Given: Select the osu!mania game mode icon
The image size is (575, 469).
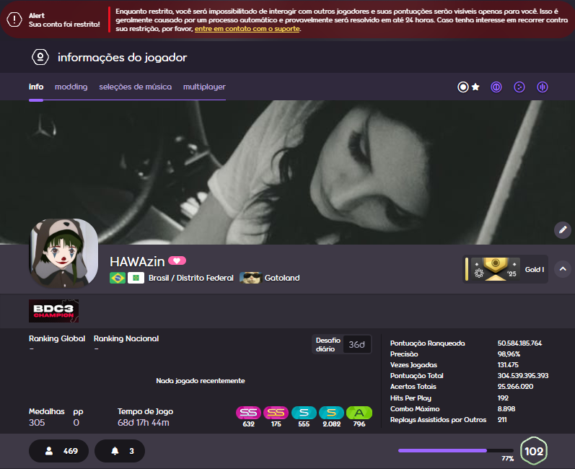Looking at the screenshot, I should (543, 87).
